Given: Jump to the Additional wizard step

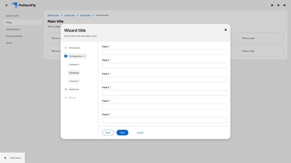Looking at the screenshot, I should [x=73, y=89].
